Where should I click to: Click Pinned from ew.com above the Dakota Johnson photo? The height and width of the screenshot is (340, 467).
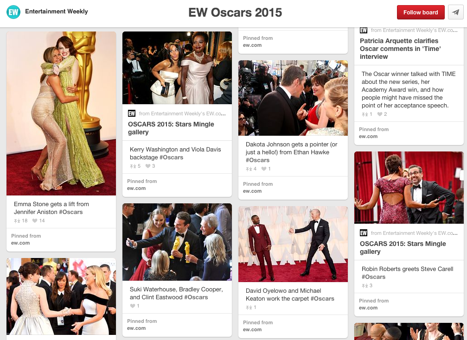click(x=258, y=42)
